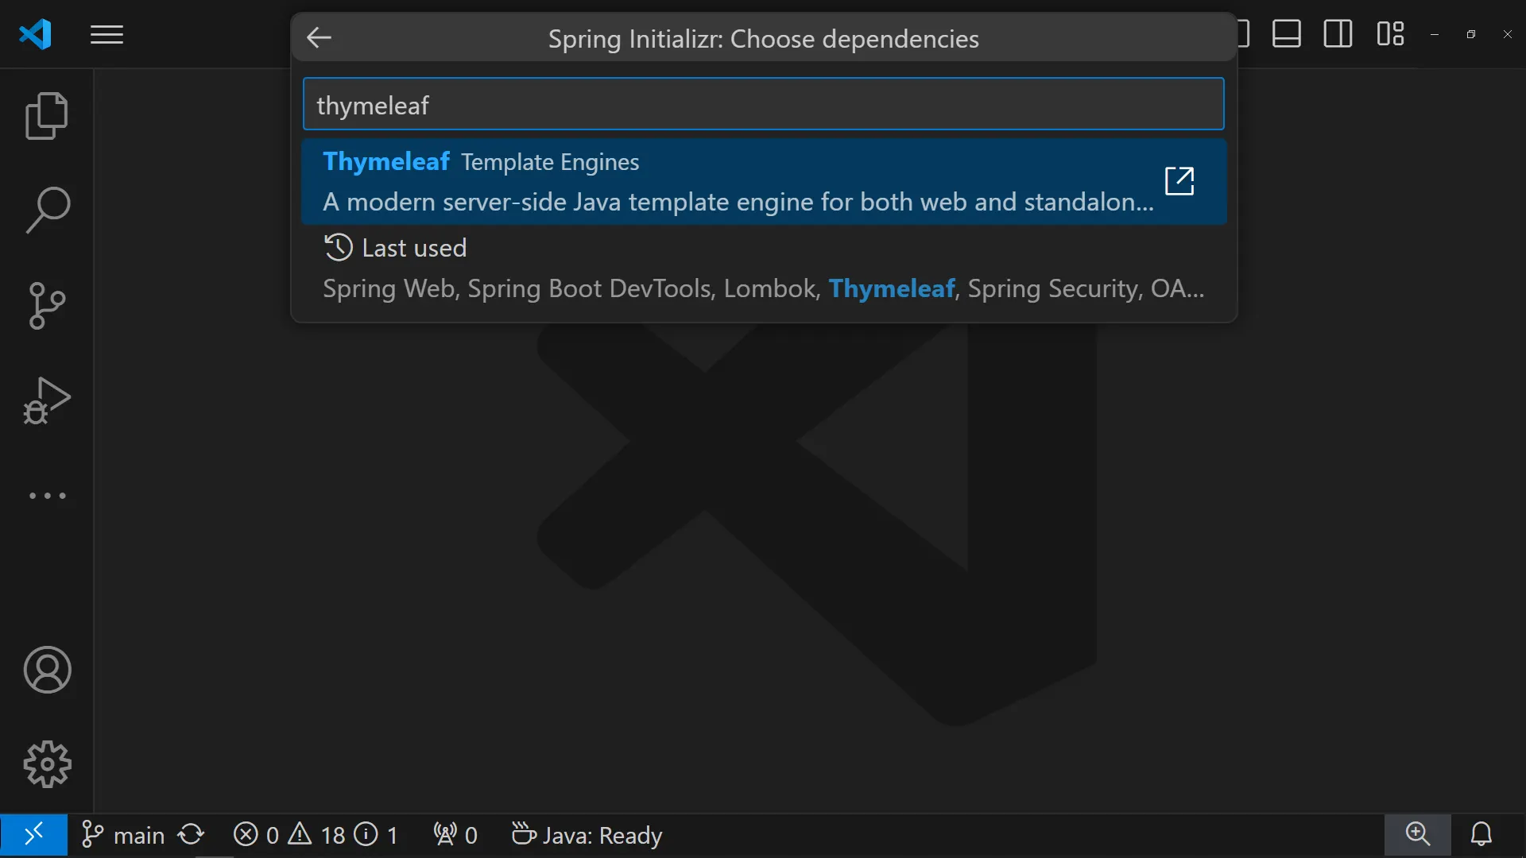Open the notifications bell icon
The height and width of the screenshot is (858, 1526).
[x=1481, y=835]
